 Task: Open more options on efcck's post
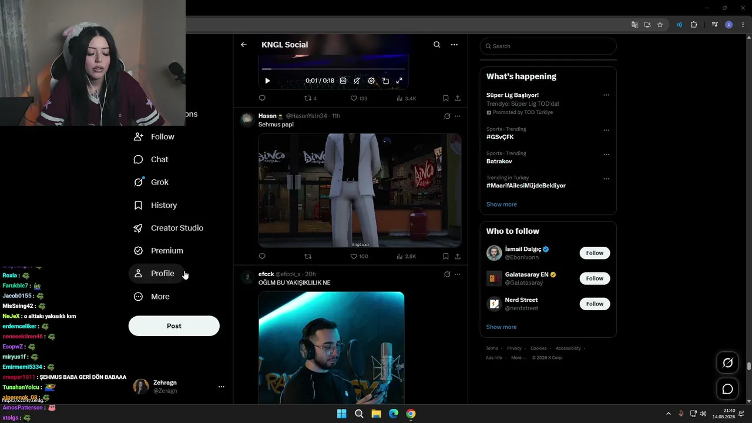[x=458, y=274]
